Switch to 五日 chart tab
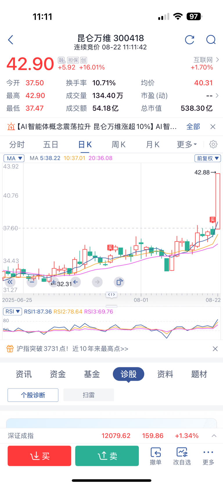 coord(51,144)
